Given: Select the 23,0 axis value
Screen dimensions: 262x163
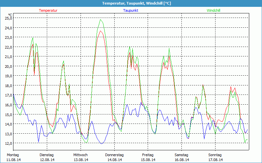Looking at the screenshot, I should [x=9, y=37].
